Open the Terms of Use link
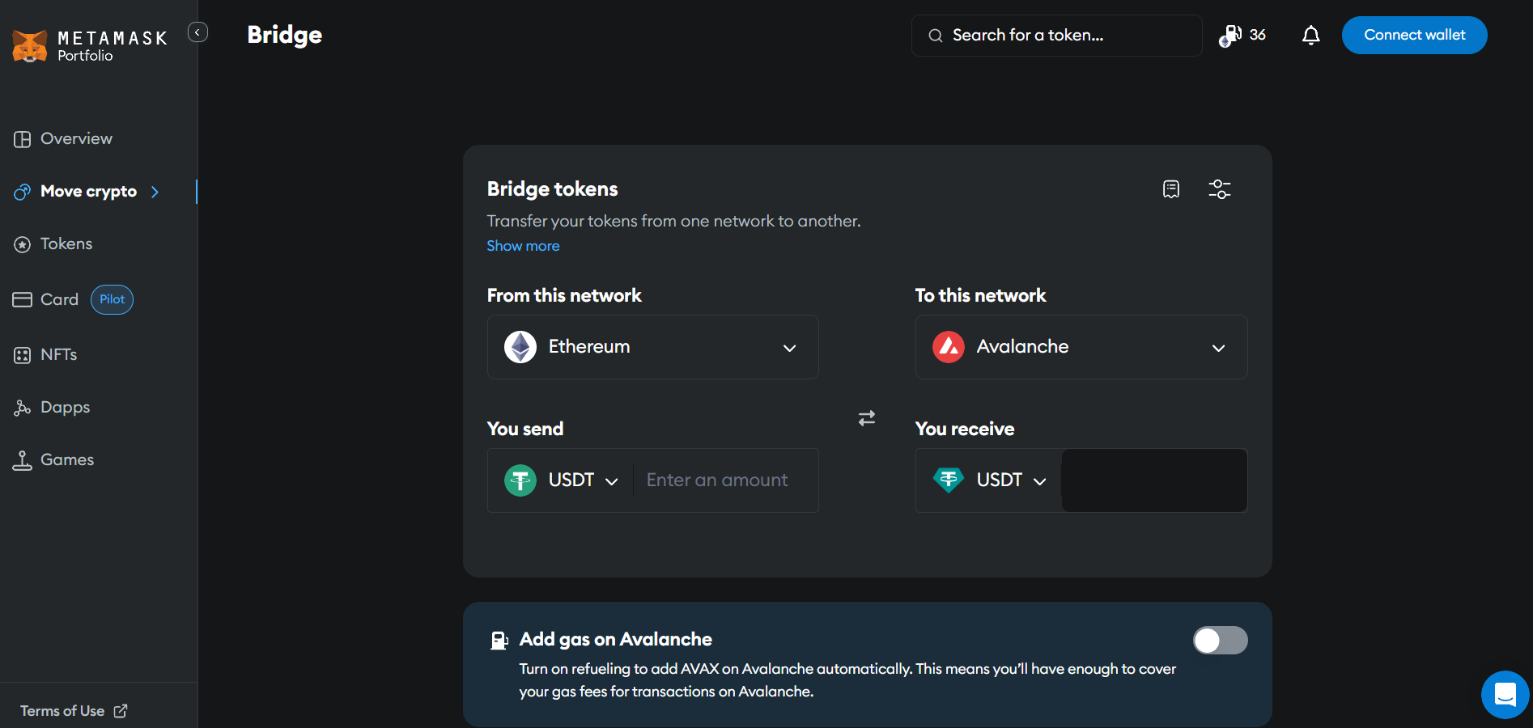The height and width of the screenshot is (728, 1533). [x=62, y=711]
